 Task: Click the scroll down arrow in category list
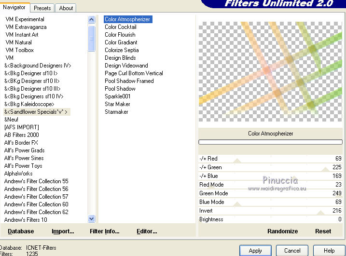pos(91,218)
